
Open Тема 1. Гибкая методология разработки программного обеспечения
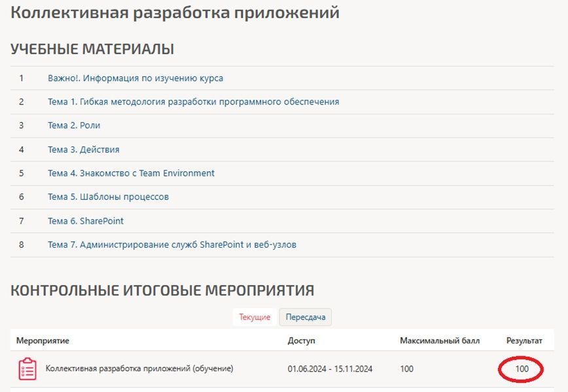coord(194,102)
